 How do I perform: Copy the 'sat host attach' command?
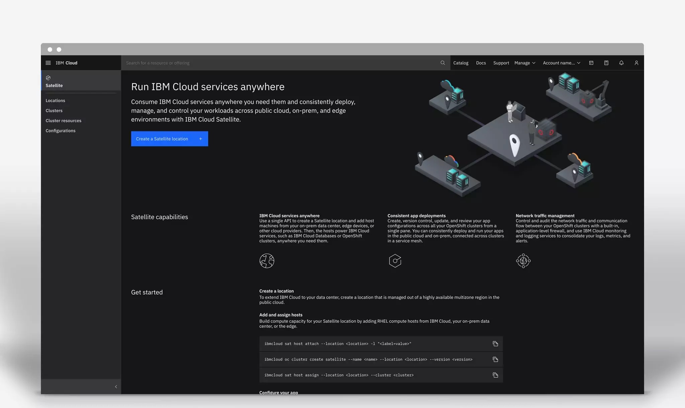[x=495, y=344]
